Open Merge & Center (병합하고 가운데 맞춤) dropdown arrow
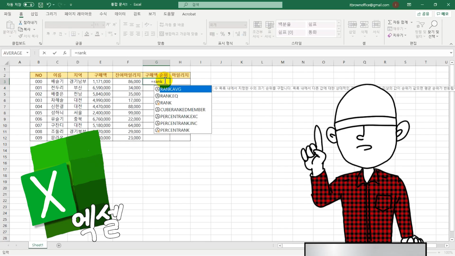 click(202, 34)
